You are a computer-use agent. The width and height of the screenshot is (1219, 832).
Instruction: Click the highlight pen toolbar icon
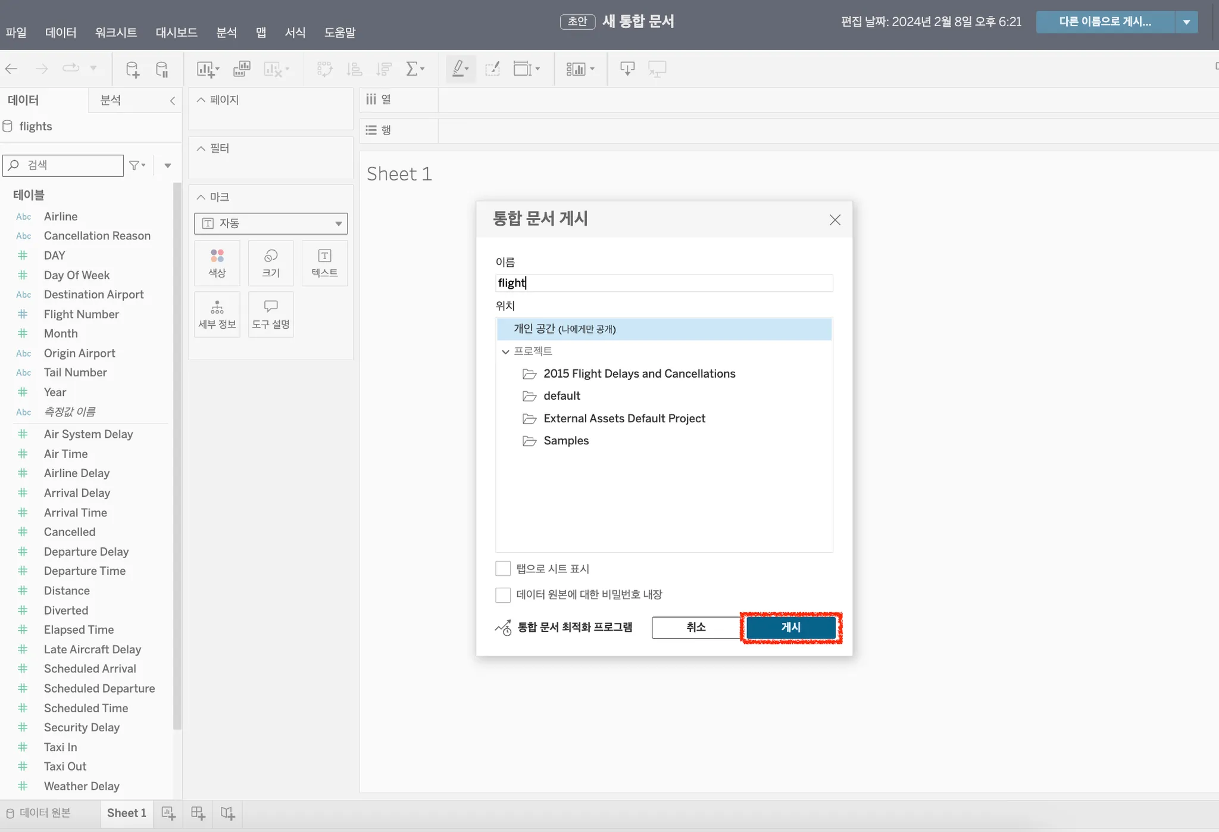(x=458, y=69)
